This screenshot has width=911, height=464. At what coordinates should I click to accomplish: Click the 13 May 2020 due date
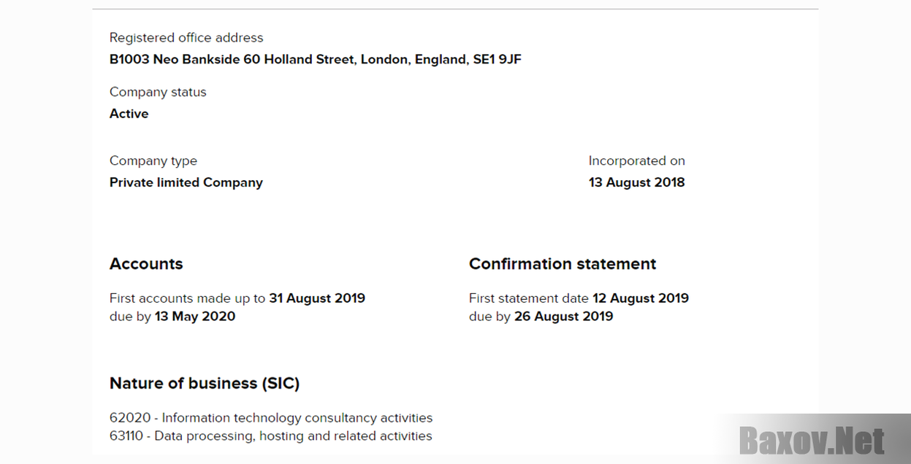click(x=195, y=317)
